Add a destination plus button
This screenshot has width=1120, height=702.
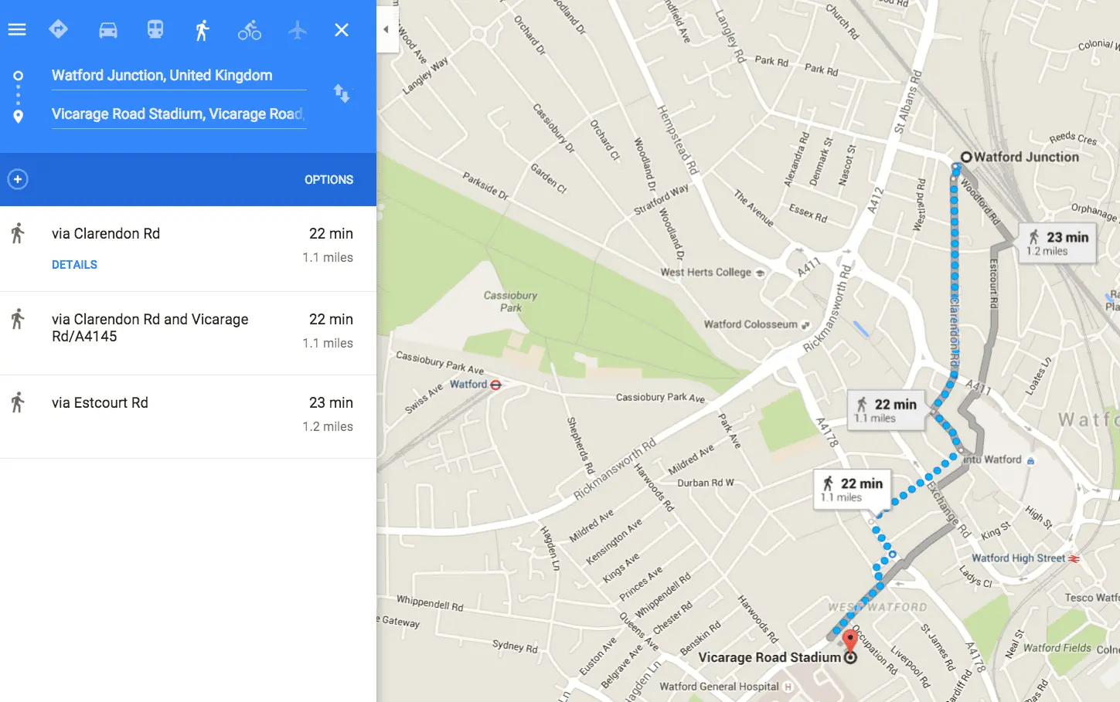pos(18,179)
